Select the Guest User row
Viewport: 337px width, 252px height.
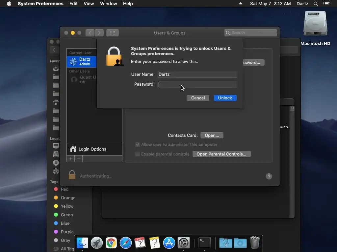[x=82, y=79]
